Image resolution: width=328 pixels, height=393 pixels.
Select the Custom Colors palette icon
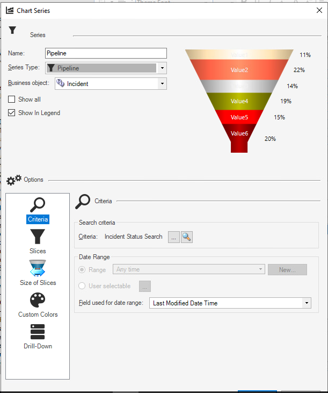[38, 300]
